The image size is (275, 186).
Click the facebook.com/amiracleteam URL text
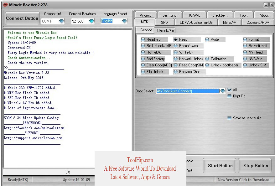point(34,128)
